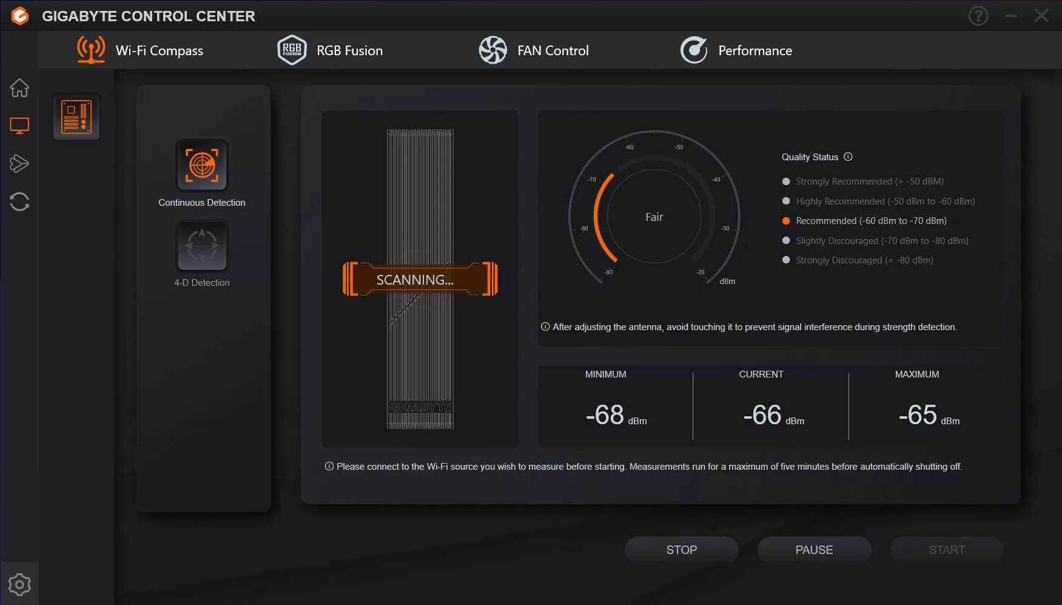Pause the Wi-Fi signal scan

pos(814,550)
